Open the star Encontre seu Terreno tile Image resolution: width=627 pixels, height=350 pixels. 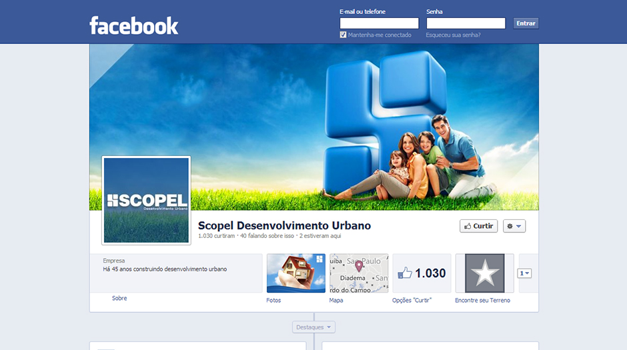click(485, 273)
